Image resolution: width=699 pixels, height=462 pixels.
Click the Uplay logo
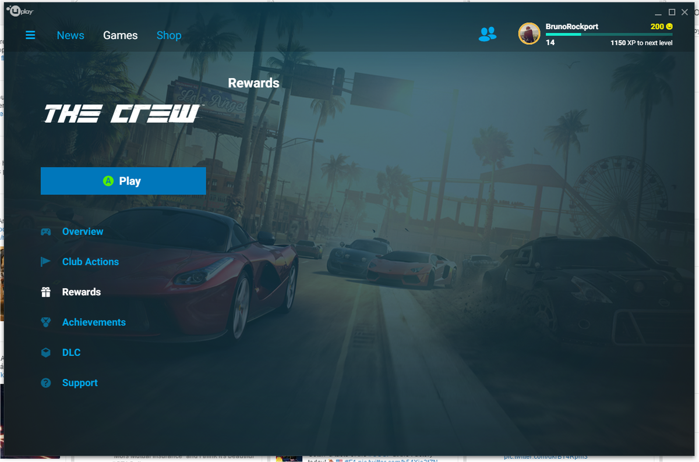[x=19, y=10]
